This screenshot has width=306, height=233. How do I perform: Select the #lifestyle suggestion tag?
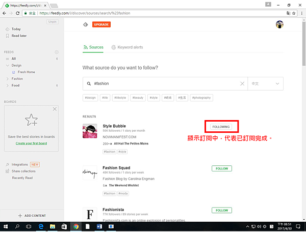pyautogui.click(x=120, y=98)
